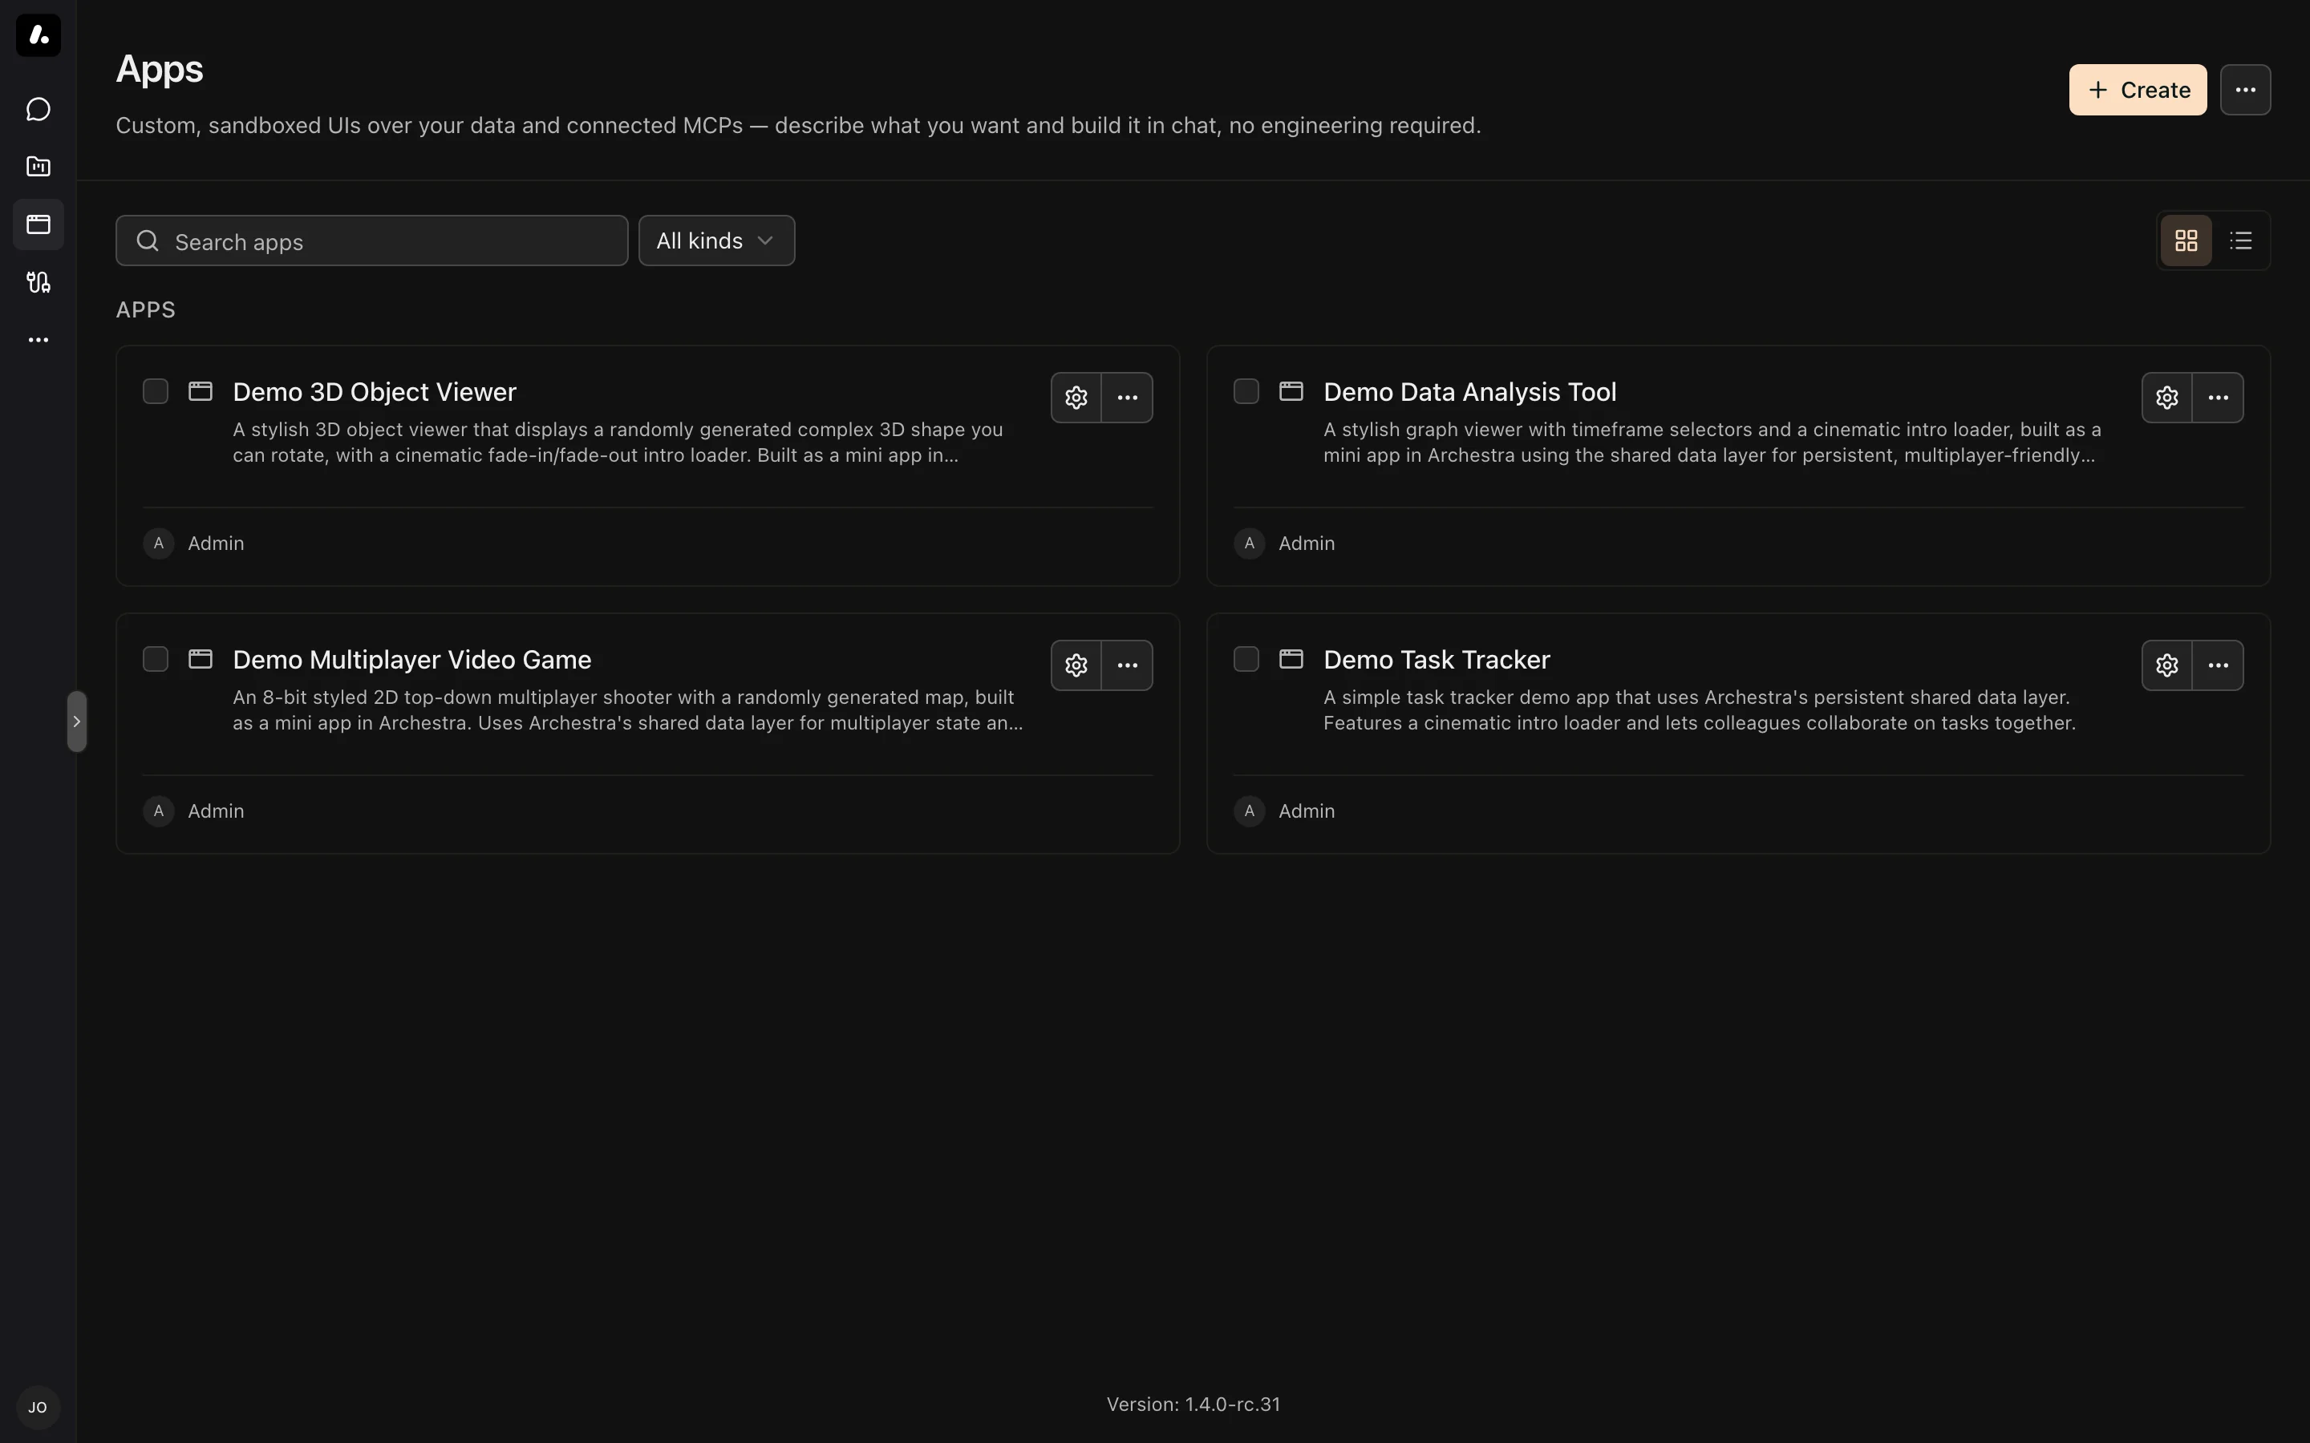The height and width of the screenshot is (1443, 2310).
Task: Open the Demo Multiplayer Video Game app title
Action: (412, 660)
